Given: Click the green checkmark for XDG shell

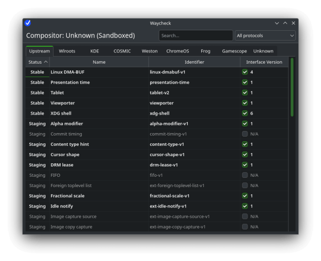Looking at the screenshot, I should [x=245, y=114].
